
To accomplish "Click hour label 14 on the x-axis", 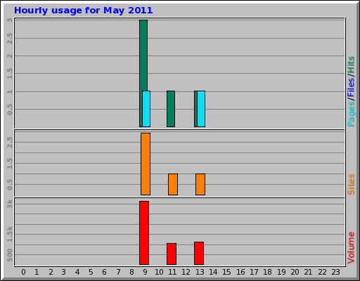I will point(213,272).
